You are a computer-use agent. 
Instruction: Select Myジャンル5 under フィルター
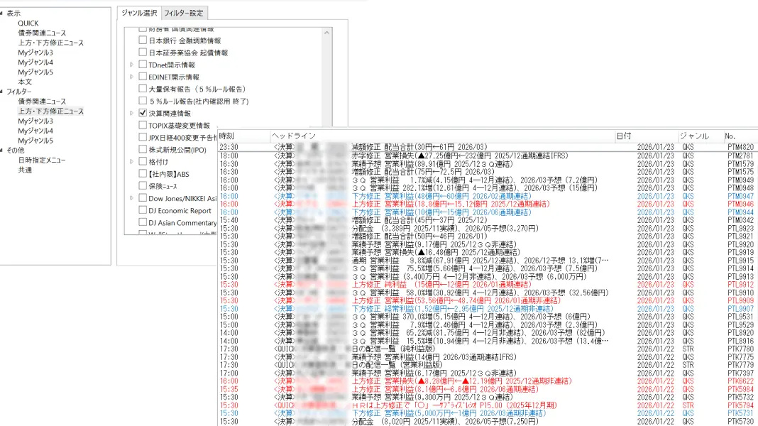pos(35,141)
